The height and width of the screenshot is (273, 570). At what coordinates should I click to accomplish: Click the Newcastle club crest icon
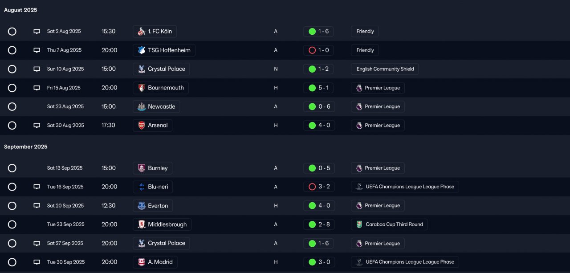(142, 107)
